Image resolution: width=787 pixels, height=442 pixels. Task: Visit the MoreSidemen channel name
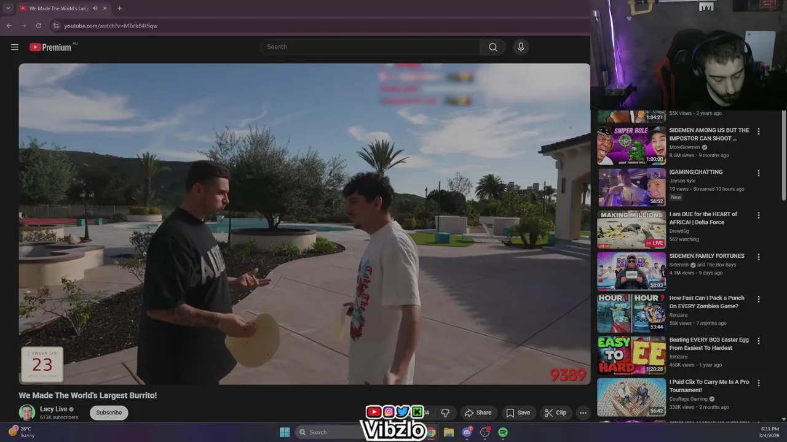[684, 147]
